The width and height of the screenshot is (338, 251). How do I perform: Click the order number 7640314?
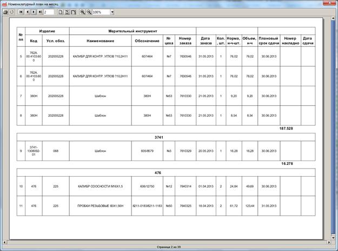tap(185, 186)
